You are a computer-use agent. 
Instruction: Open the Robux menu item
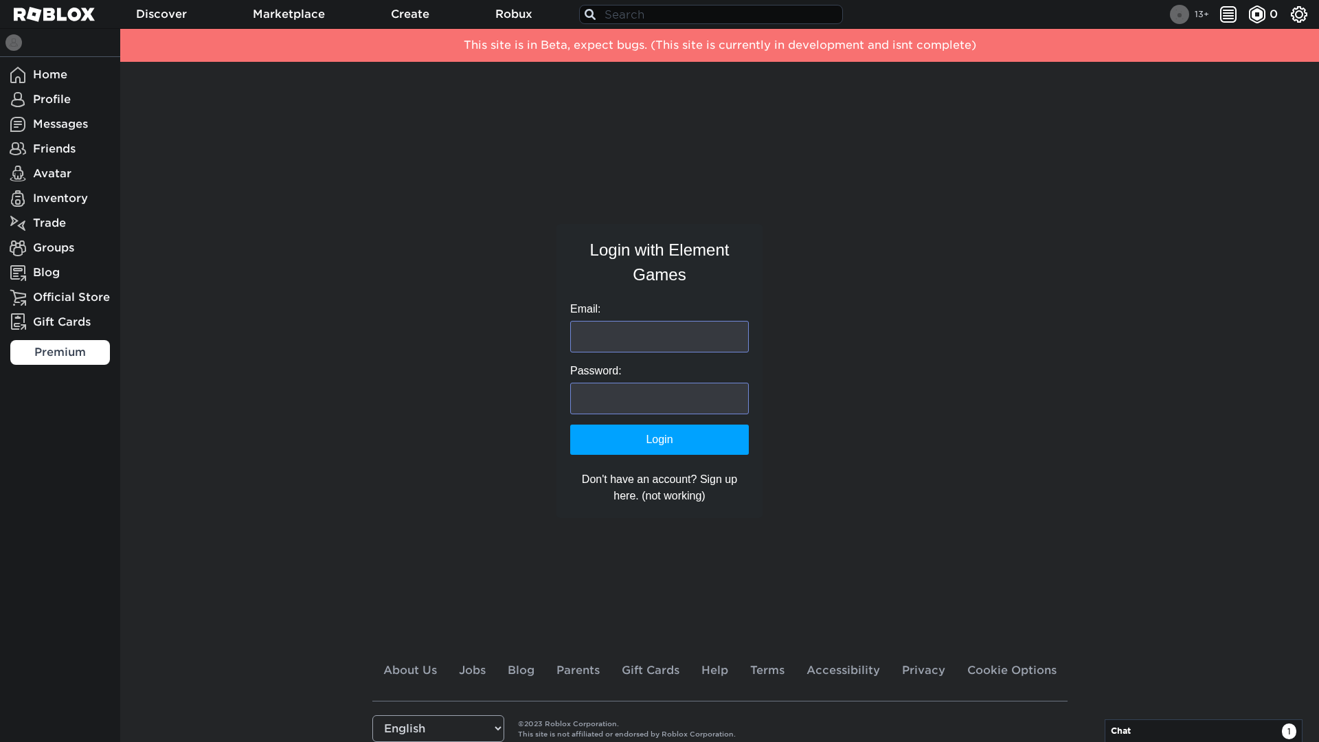(x=514, y=14)
